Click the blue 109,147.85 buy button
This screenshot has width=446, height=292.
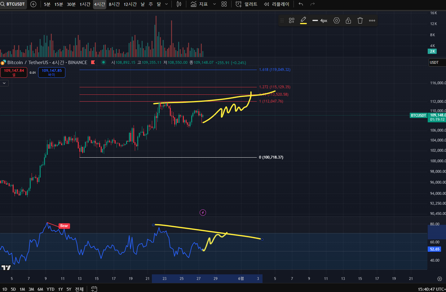tap(52, 72)
